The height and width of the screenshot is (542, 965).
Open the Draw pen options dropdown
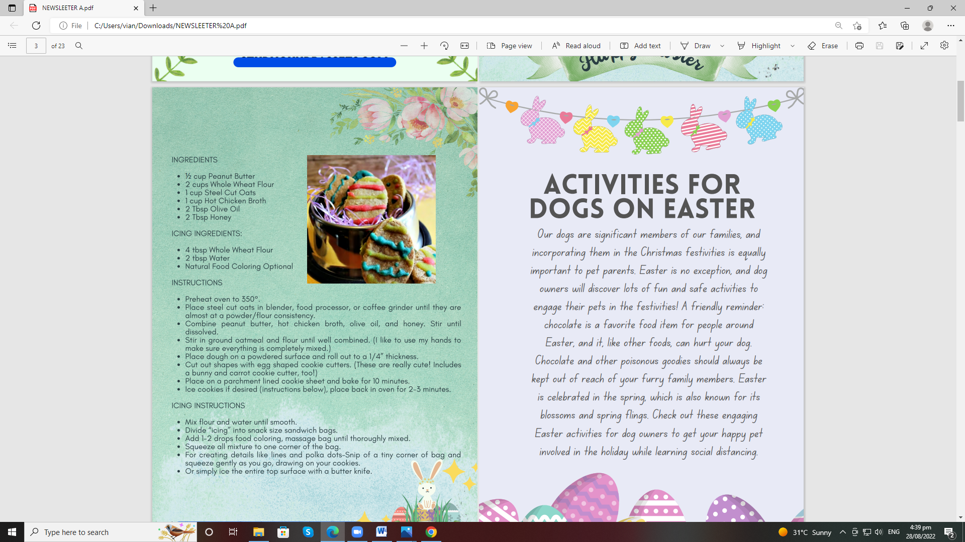click(x=722, y=46)
